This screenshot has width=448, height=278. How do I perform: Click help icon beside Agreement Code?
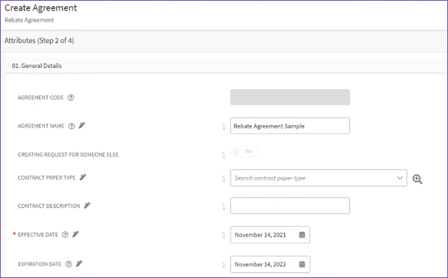pyautogui.click(x=71, y=98)
